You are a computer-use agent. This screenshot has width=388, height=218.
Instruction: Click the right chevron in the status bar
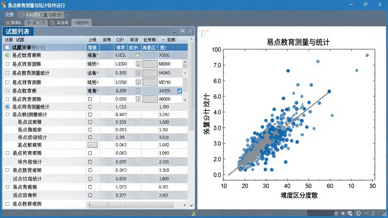click(x=373, y=213)
